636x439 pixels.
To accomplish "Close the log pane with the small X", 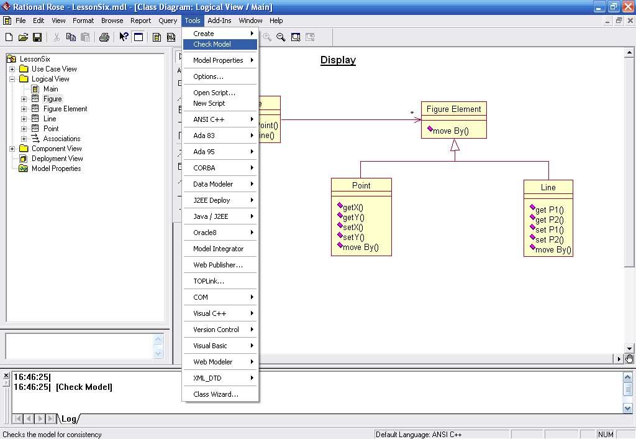I will click(6, 375).
